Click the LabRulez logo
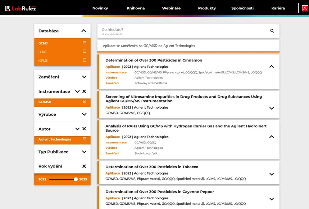The width and height of the screenshot is (309, 209). click(21, 8)
